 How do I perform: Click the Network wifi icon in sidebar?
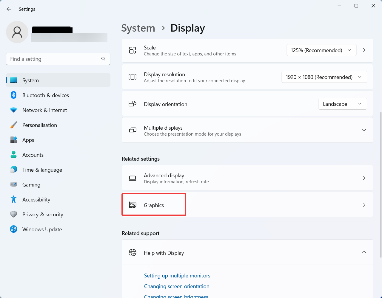[x=13, y=110]
